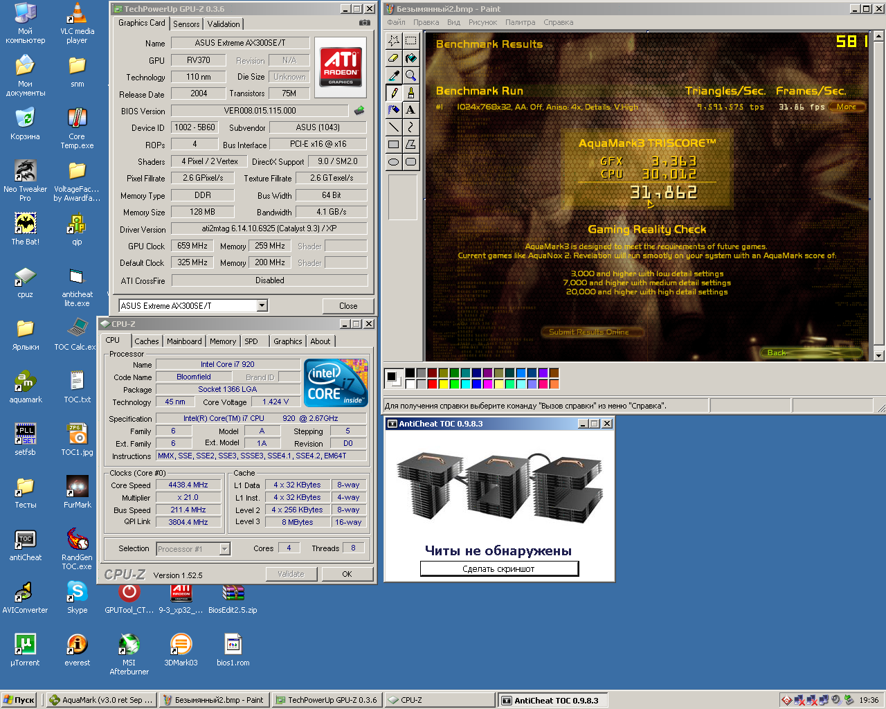Click the Paint vertical scrollbar down arrow

pos(879,356)
